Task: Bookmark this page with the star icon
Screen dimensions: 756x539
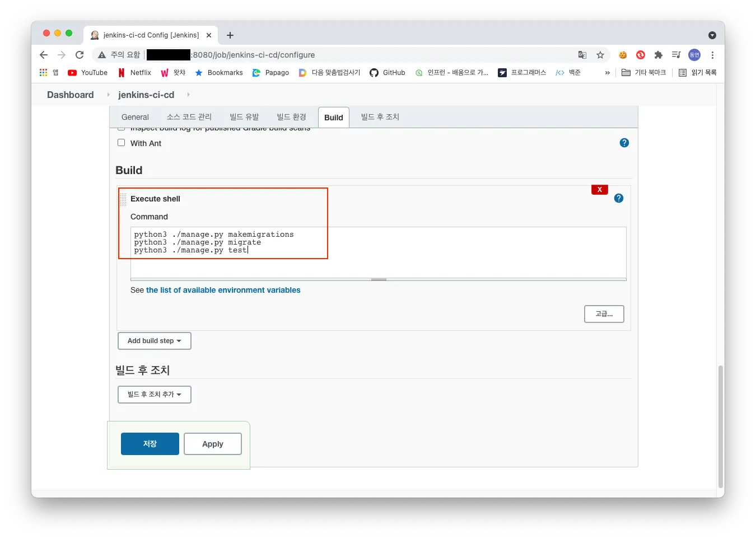Action: (600, 55)
